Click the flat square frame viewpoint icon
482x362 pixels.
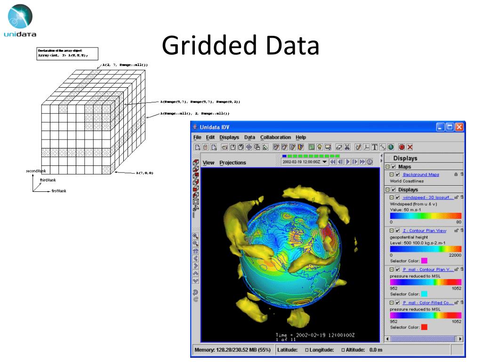tap(195, 202)
